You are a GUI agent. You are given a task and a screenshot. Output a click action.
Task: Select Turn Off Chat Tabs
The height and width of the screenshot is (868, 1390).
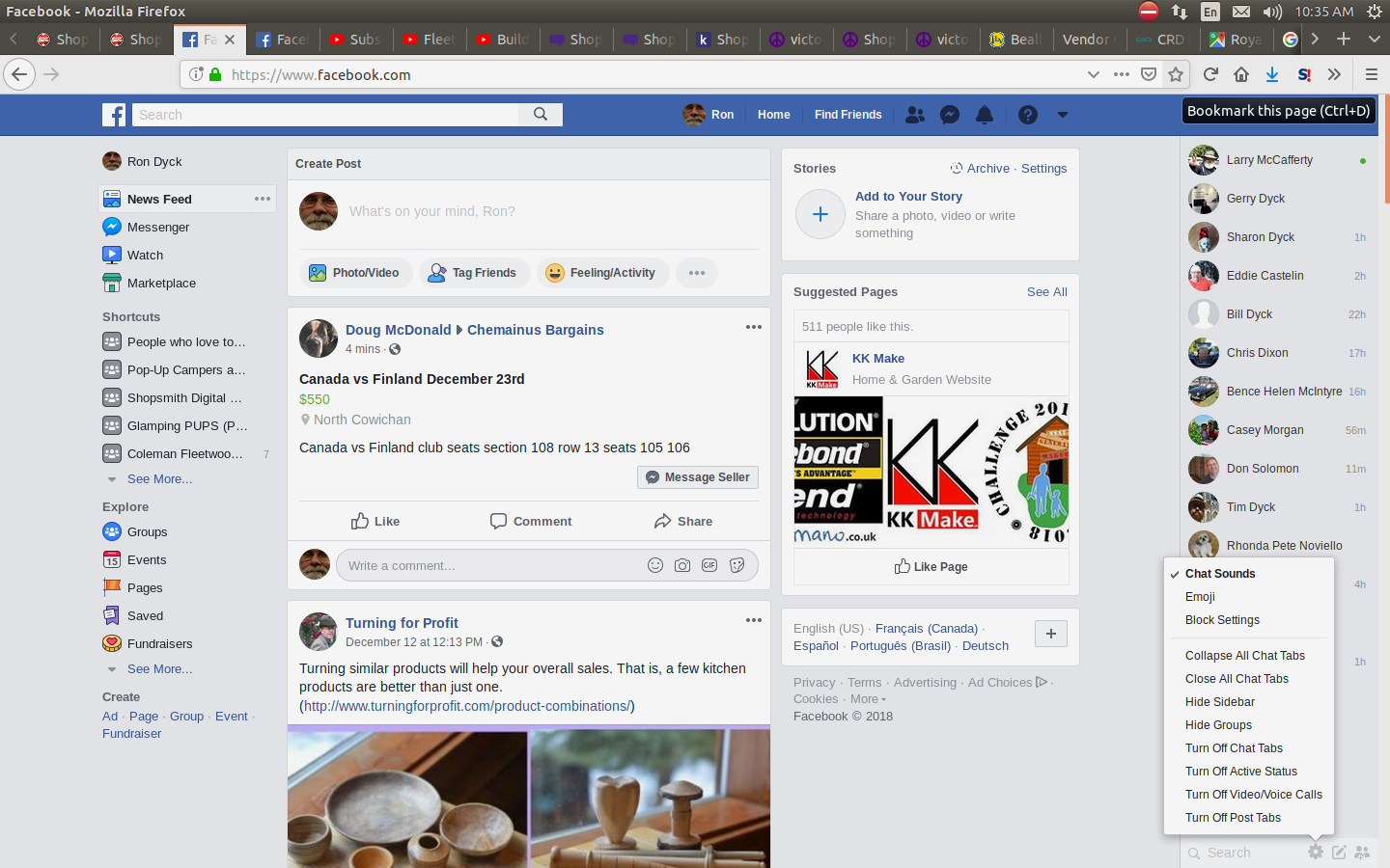pos(1234,748)
